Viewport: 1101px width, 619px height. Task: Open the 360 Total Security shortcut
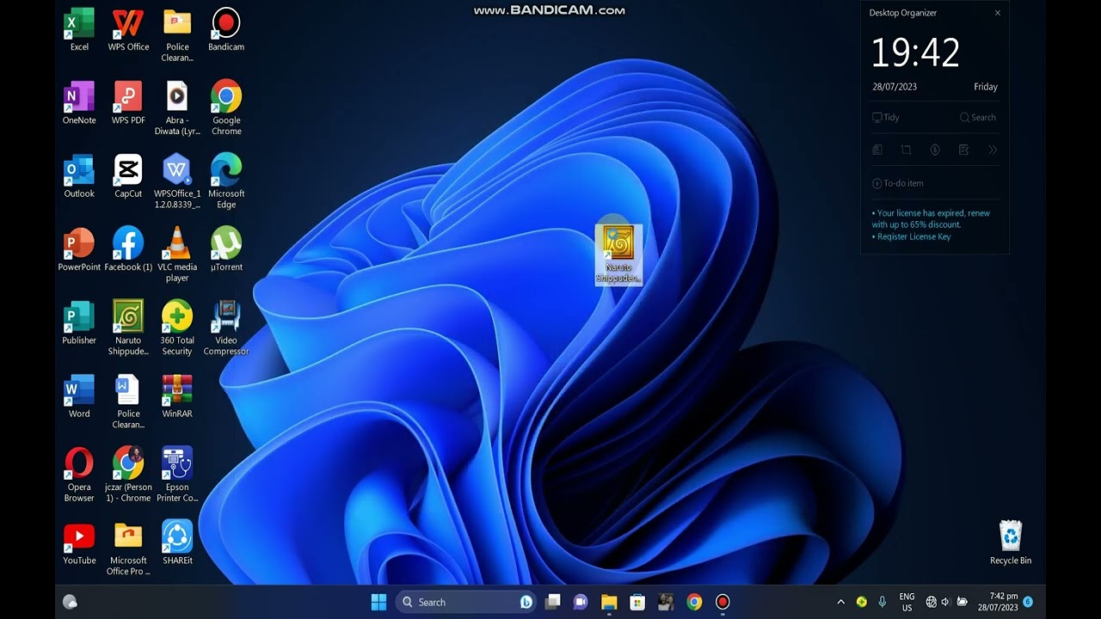pyautogui.click(x=177, y=328)
